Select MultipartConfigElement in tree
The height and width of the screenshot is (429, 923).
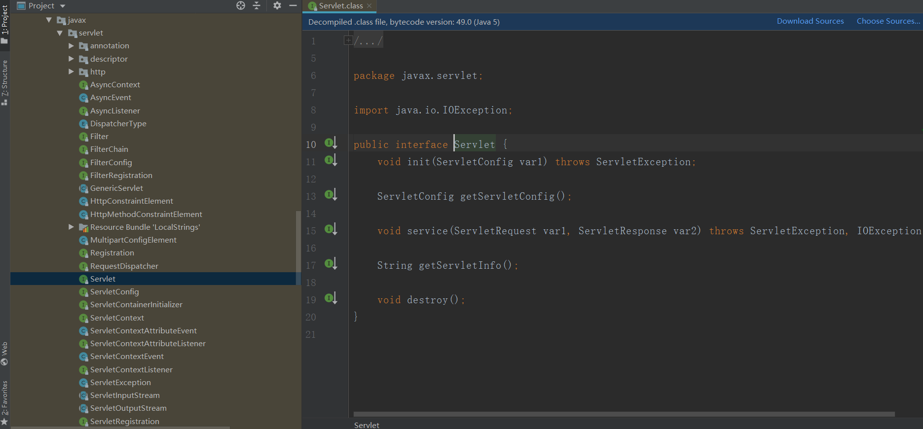click(133, 240)
